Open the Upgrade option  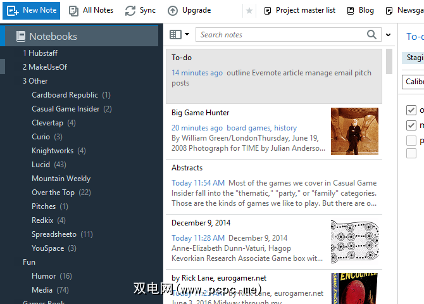[x=189, y=10]
